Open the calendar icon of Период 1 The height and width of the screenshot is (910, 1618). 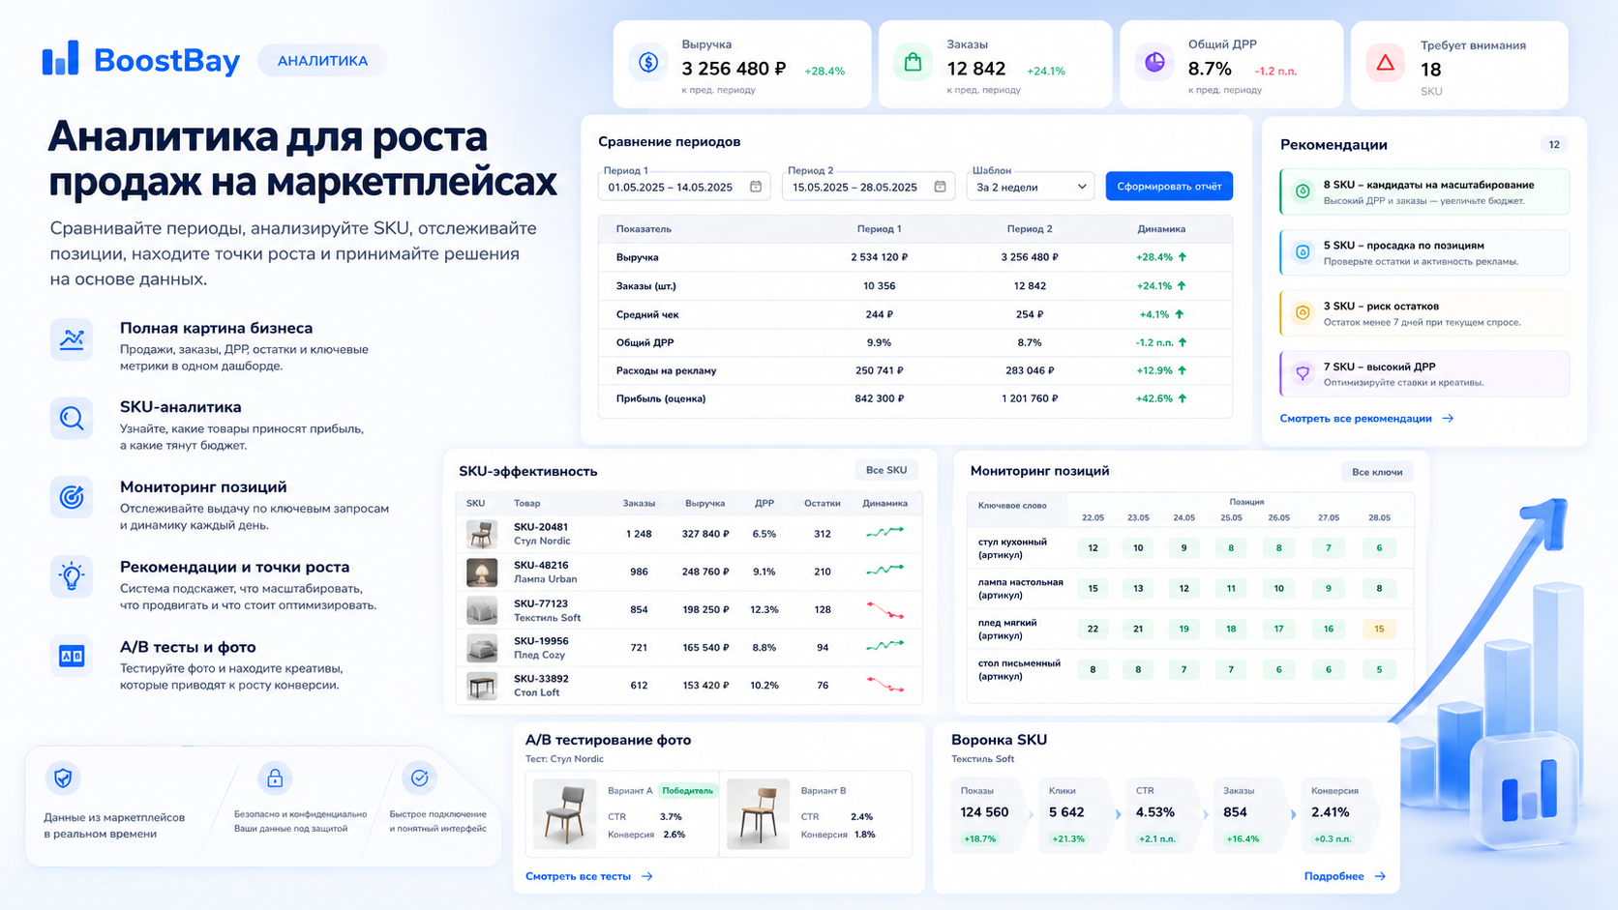pos(756,187)
